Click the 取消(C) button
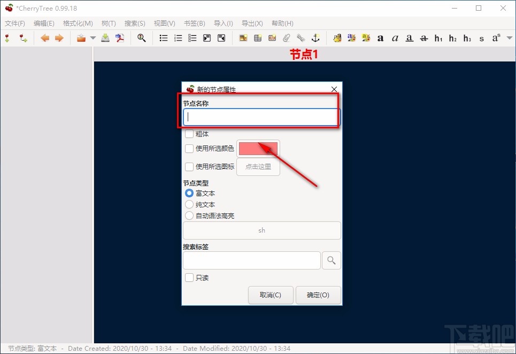Image resolution: width=516 pixels, height=354 pixels. click(x=271, y=295)
